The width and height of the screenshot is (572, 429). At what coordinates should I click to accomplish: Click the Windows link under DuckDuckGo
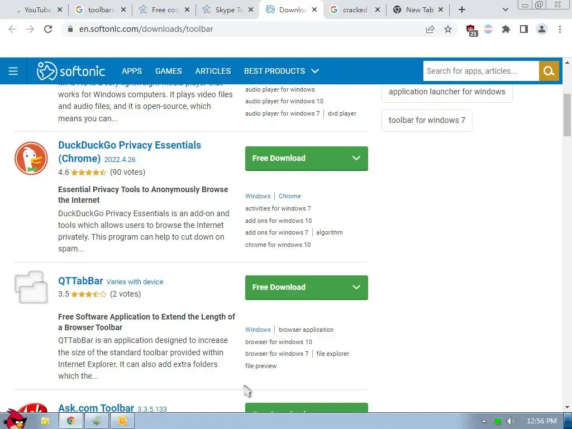coord(258,196)
